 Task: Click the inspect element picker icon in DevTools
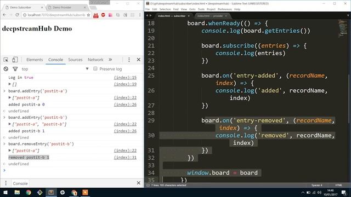pyautogui.click(x=6, y=60)
